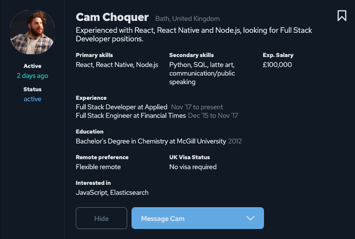Select JavaScript, Elasticsearch interests text

click(112, 193)
